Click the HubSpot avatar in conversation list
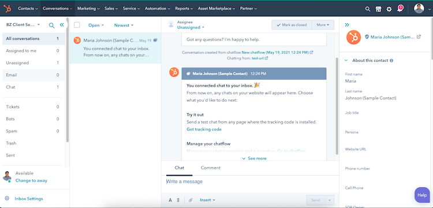Screen dimensions: 433x208 coord(77,40)
